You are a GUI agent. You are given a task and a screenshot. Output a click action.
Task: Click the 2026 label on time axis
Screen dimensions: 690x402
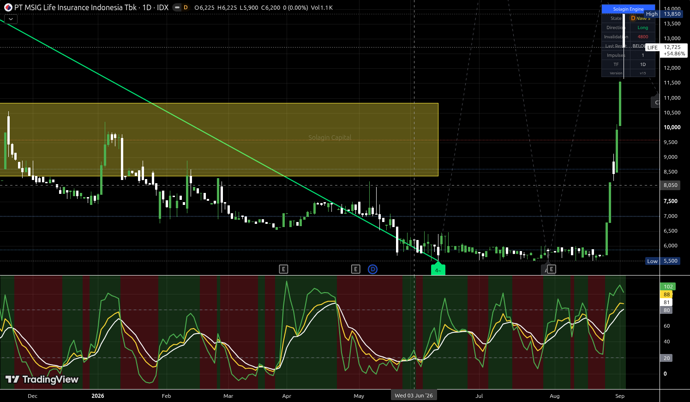tap(98, 396)
